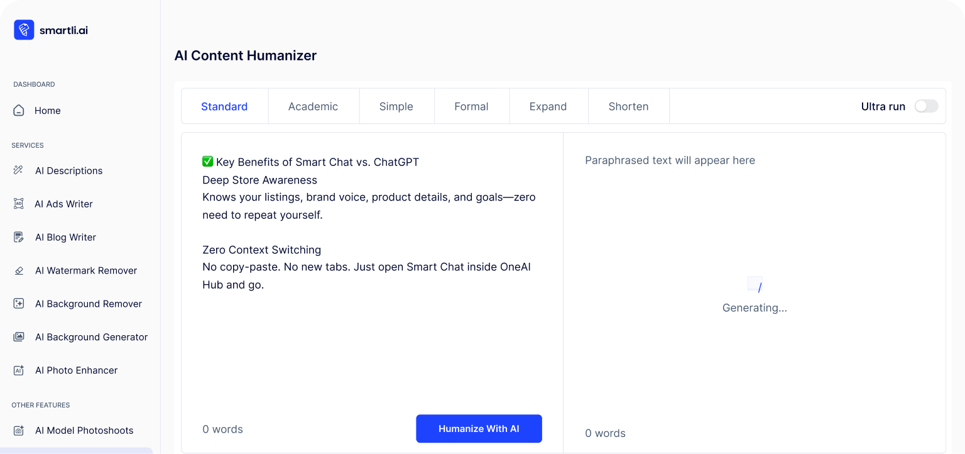The image size is (965, 454).
Task: Click the smartli.ai logo icon
Action: [23, 30]
